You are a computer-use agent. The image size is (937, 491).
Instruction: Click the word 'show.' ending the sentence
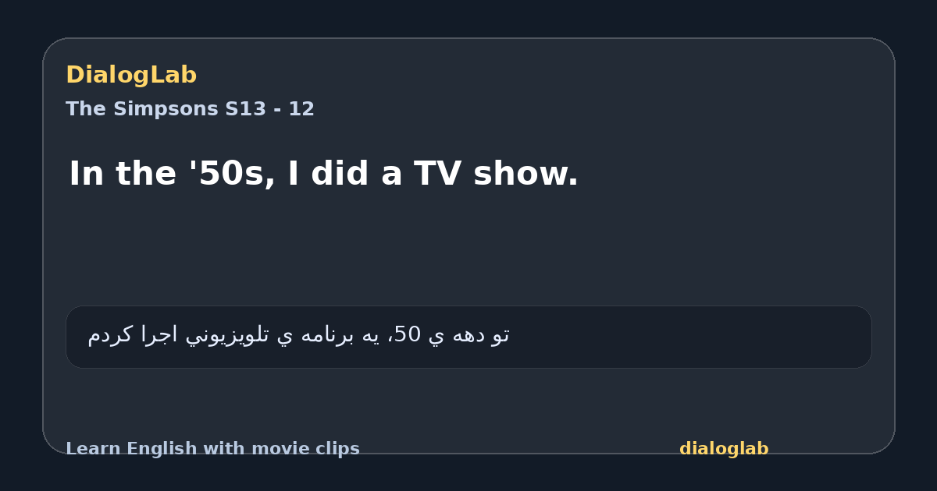coord(526,173)
